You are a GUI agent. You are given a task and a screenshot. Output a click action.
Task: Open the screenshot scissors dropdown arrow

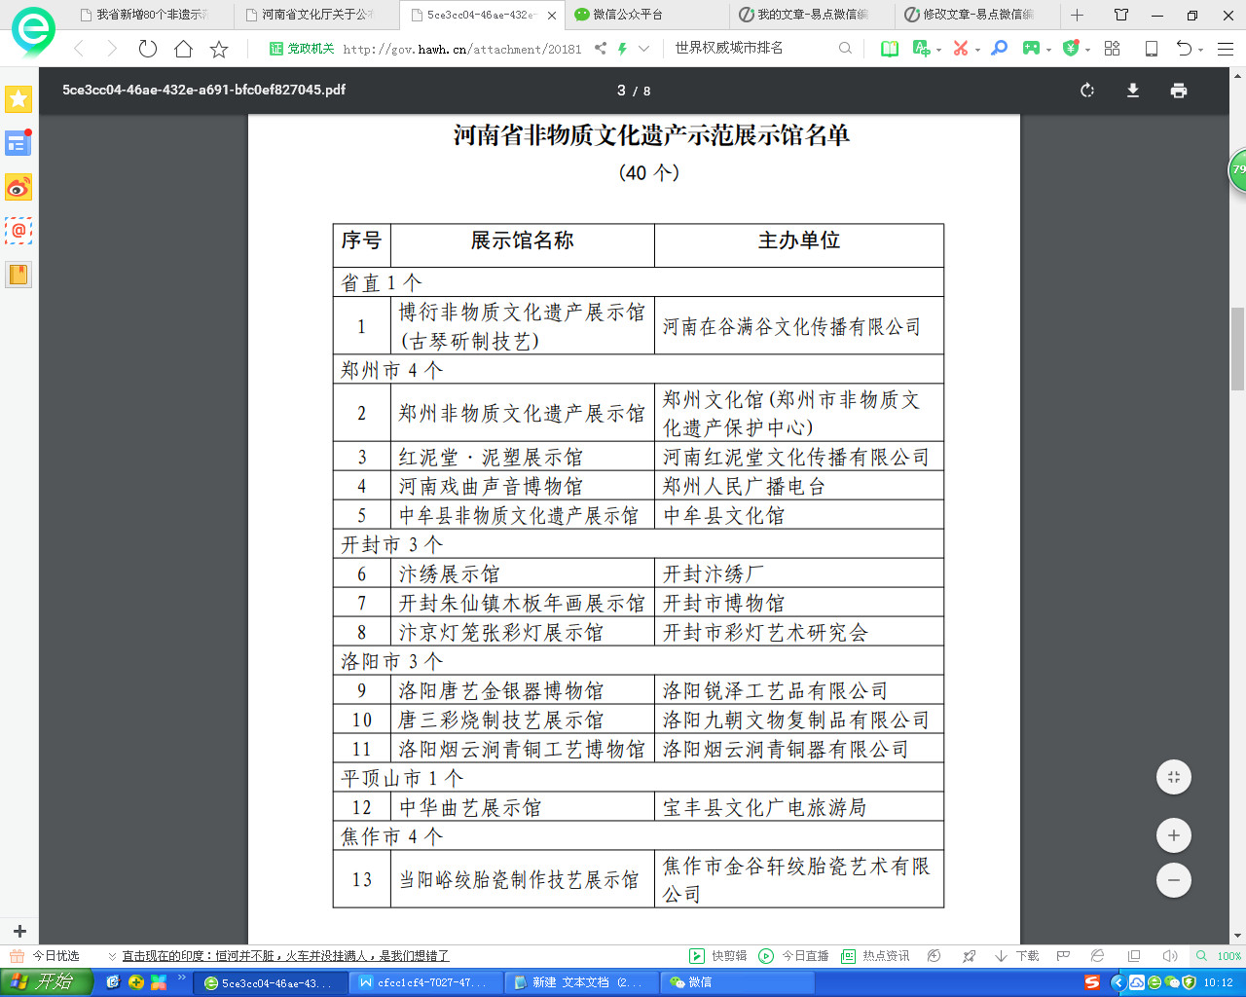(x=977, y=50)
